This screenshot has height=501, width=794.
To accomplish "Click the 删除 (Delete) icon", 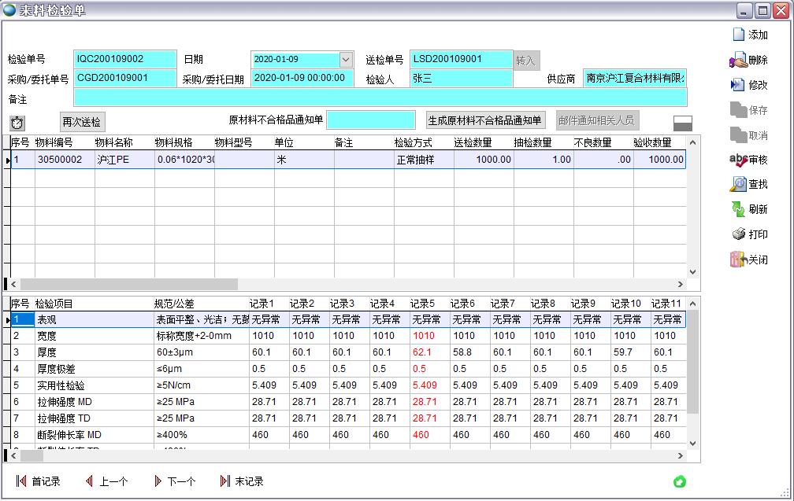I will (738, 60).
